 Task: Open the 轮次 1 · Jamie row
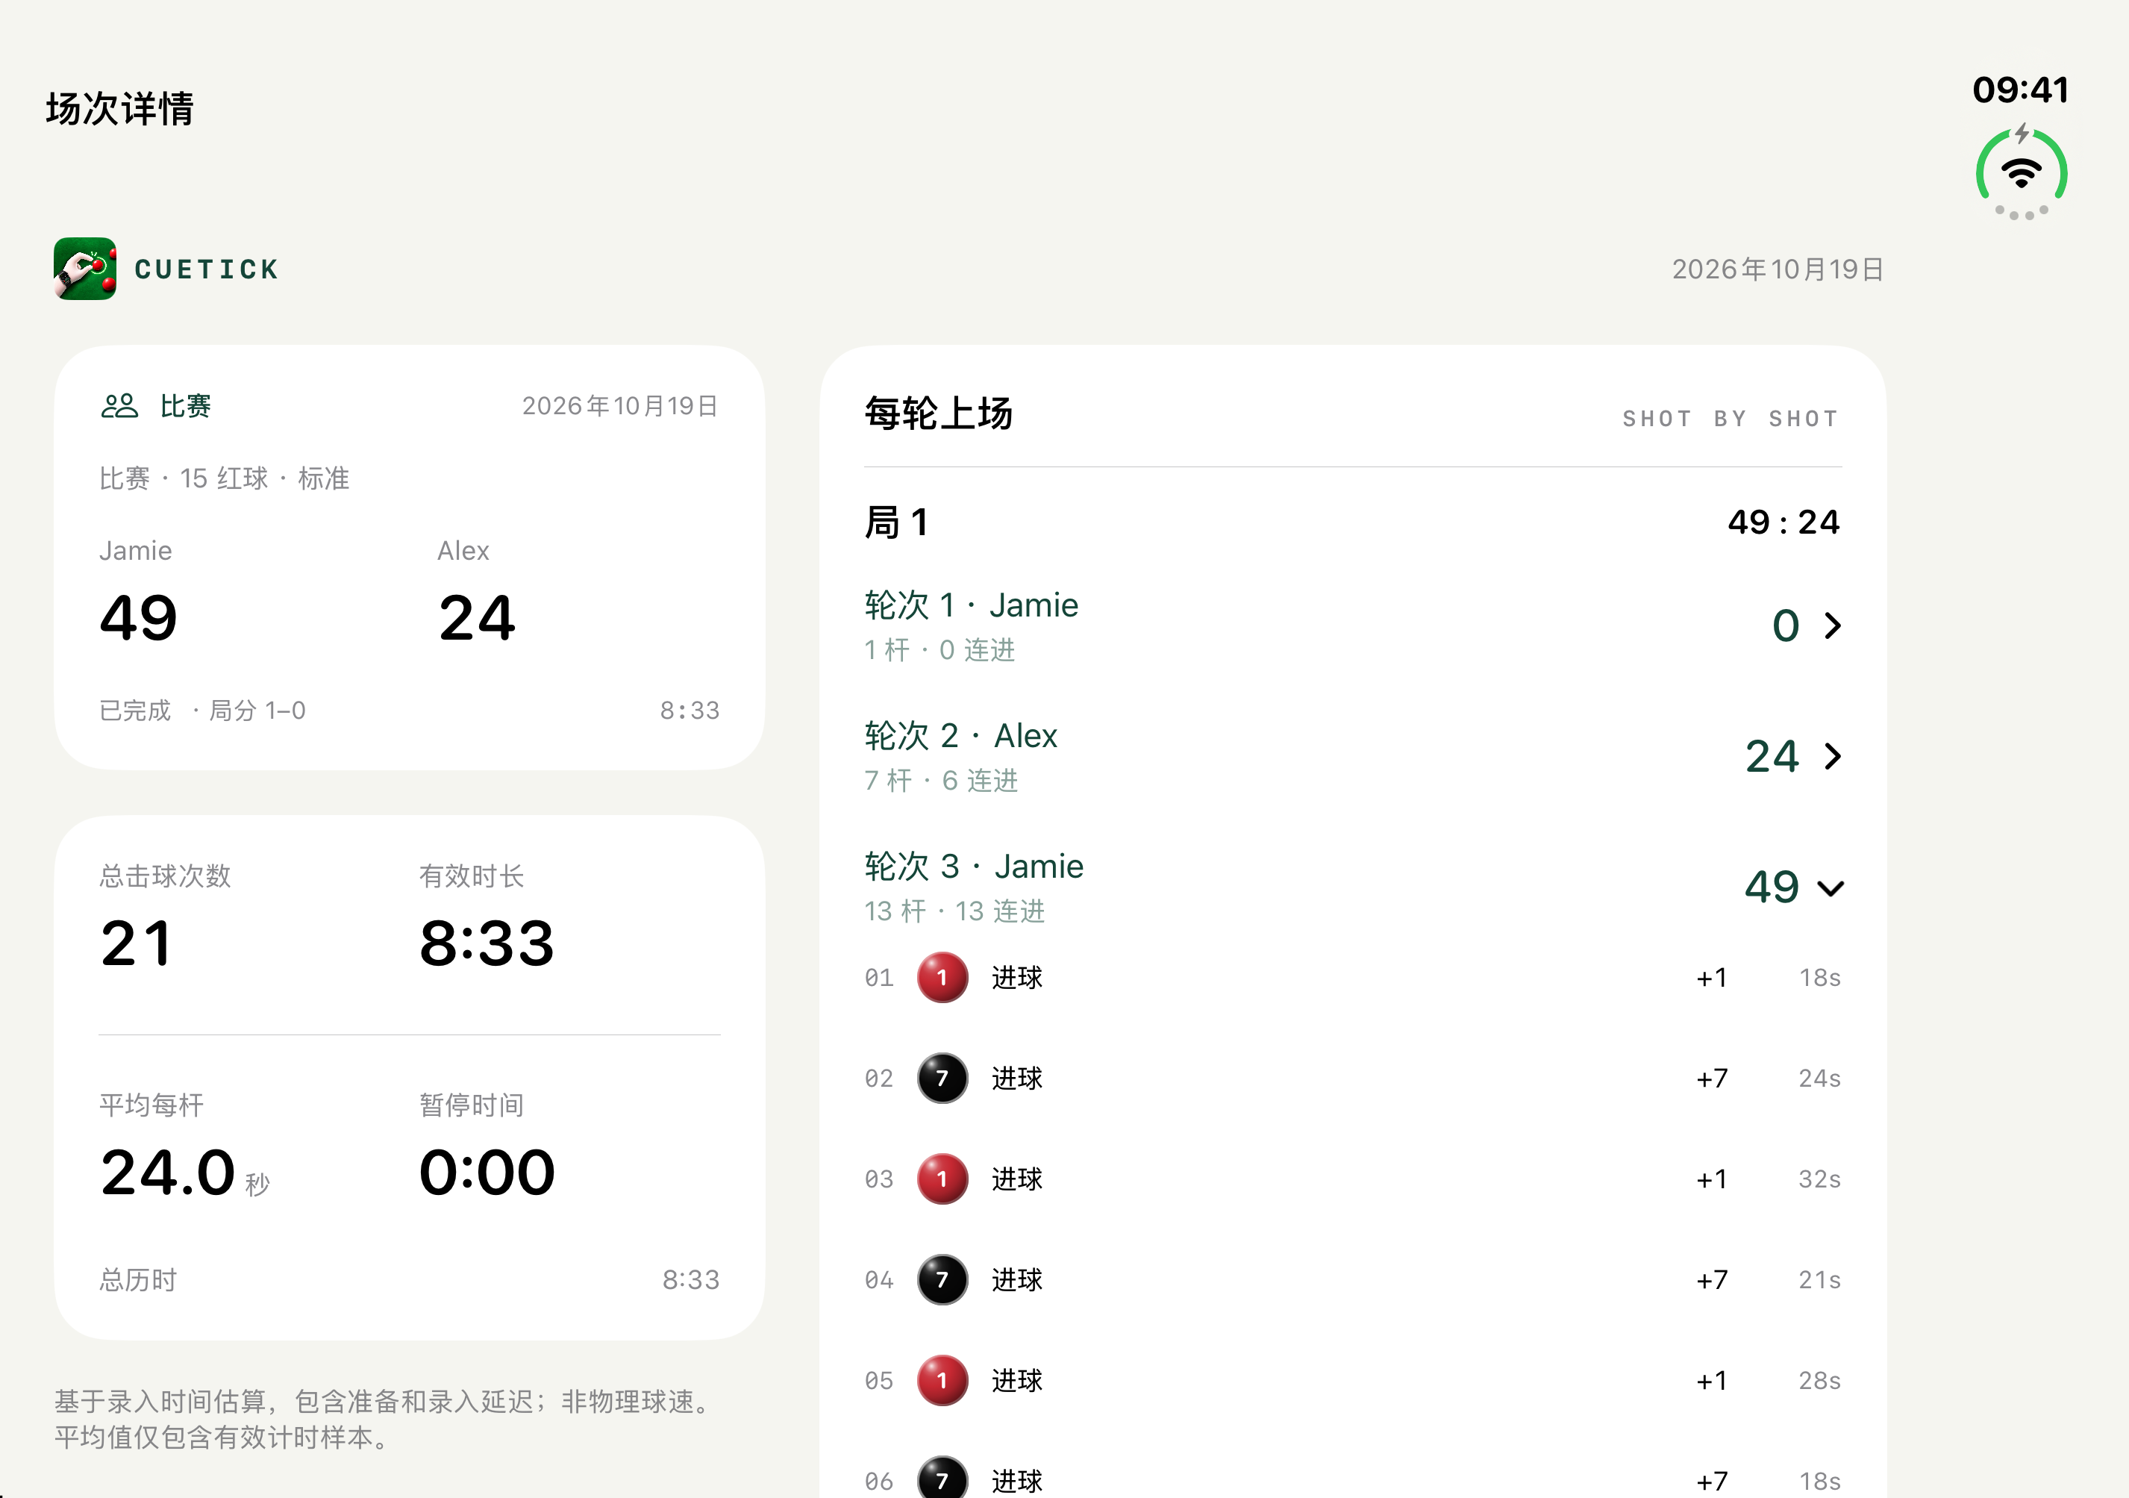coord(1353,625)
